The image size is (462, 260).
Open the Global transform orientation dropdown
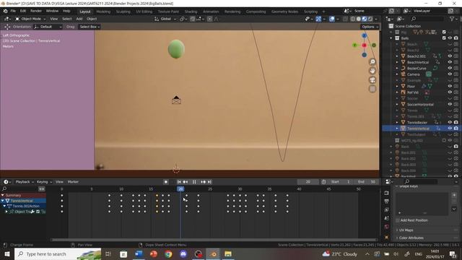(165, 19)
